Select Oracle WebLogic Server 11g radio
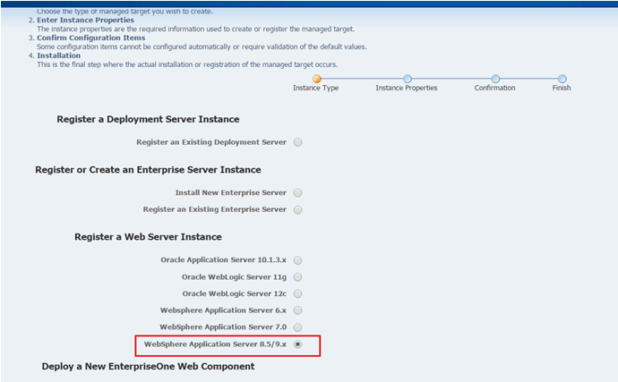Image resolution: width=618 pixels, height=382 pixels. point(298,277)
